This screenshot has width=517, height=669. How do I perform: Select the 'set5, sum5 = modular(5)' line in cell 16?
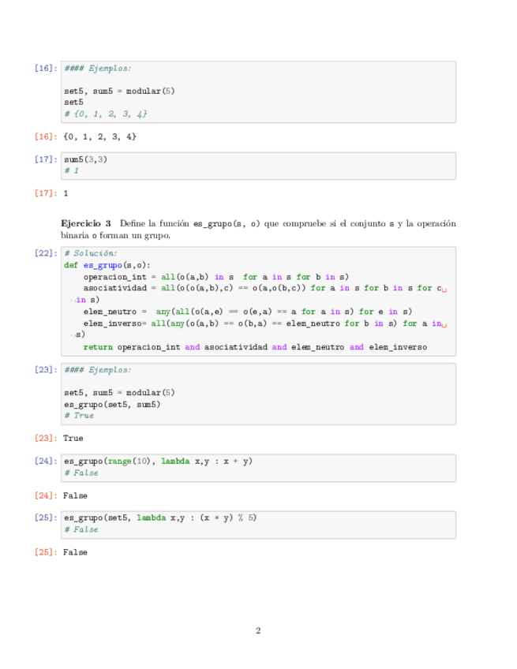(x=119, y=91)
